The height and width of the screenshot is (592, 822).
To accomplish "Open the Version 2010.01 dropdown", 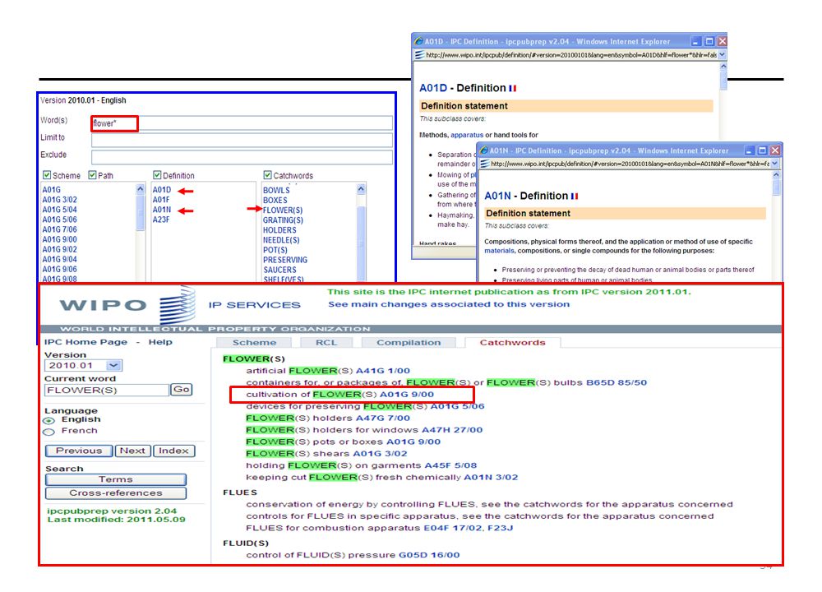I will tap(113, 365).
